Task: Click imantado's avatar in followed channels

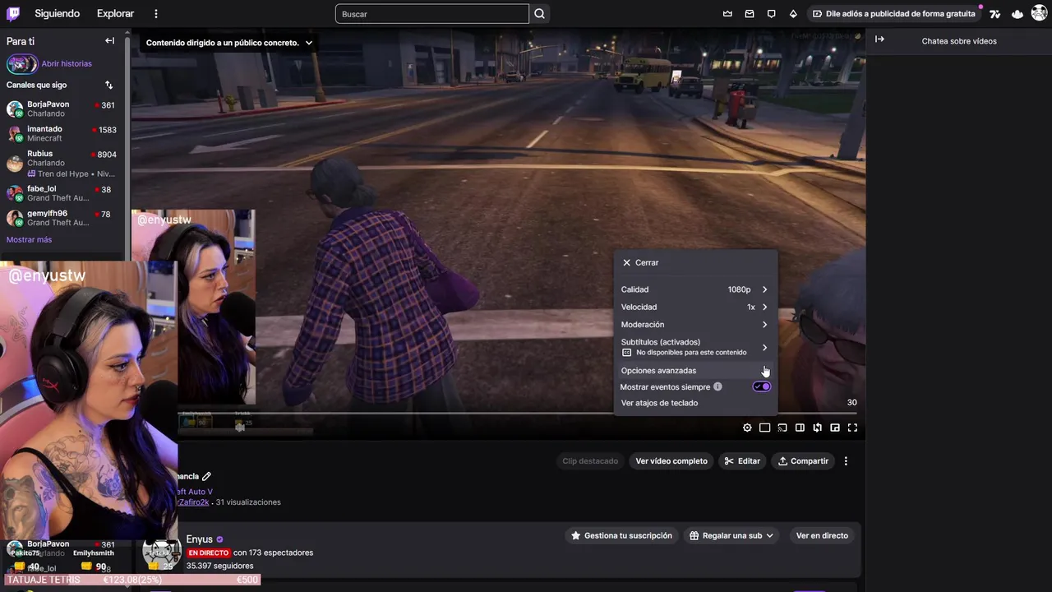Action: click(15, 133)
